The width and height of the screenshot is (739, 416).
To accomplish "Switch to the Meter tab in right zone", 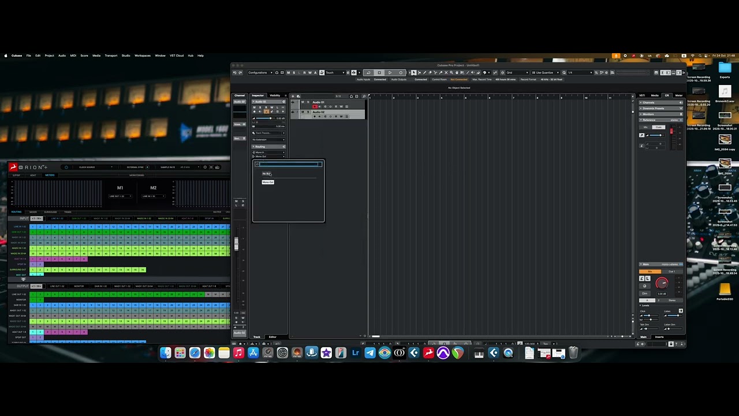I will (x=679, y=95).
